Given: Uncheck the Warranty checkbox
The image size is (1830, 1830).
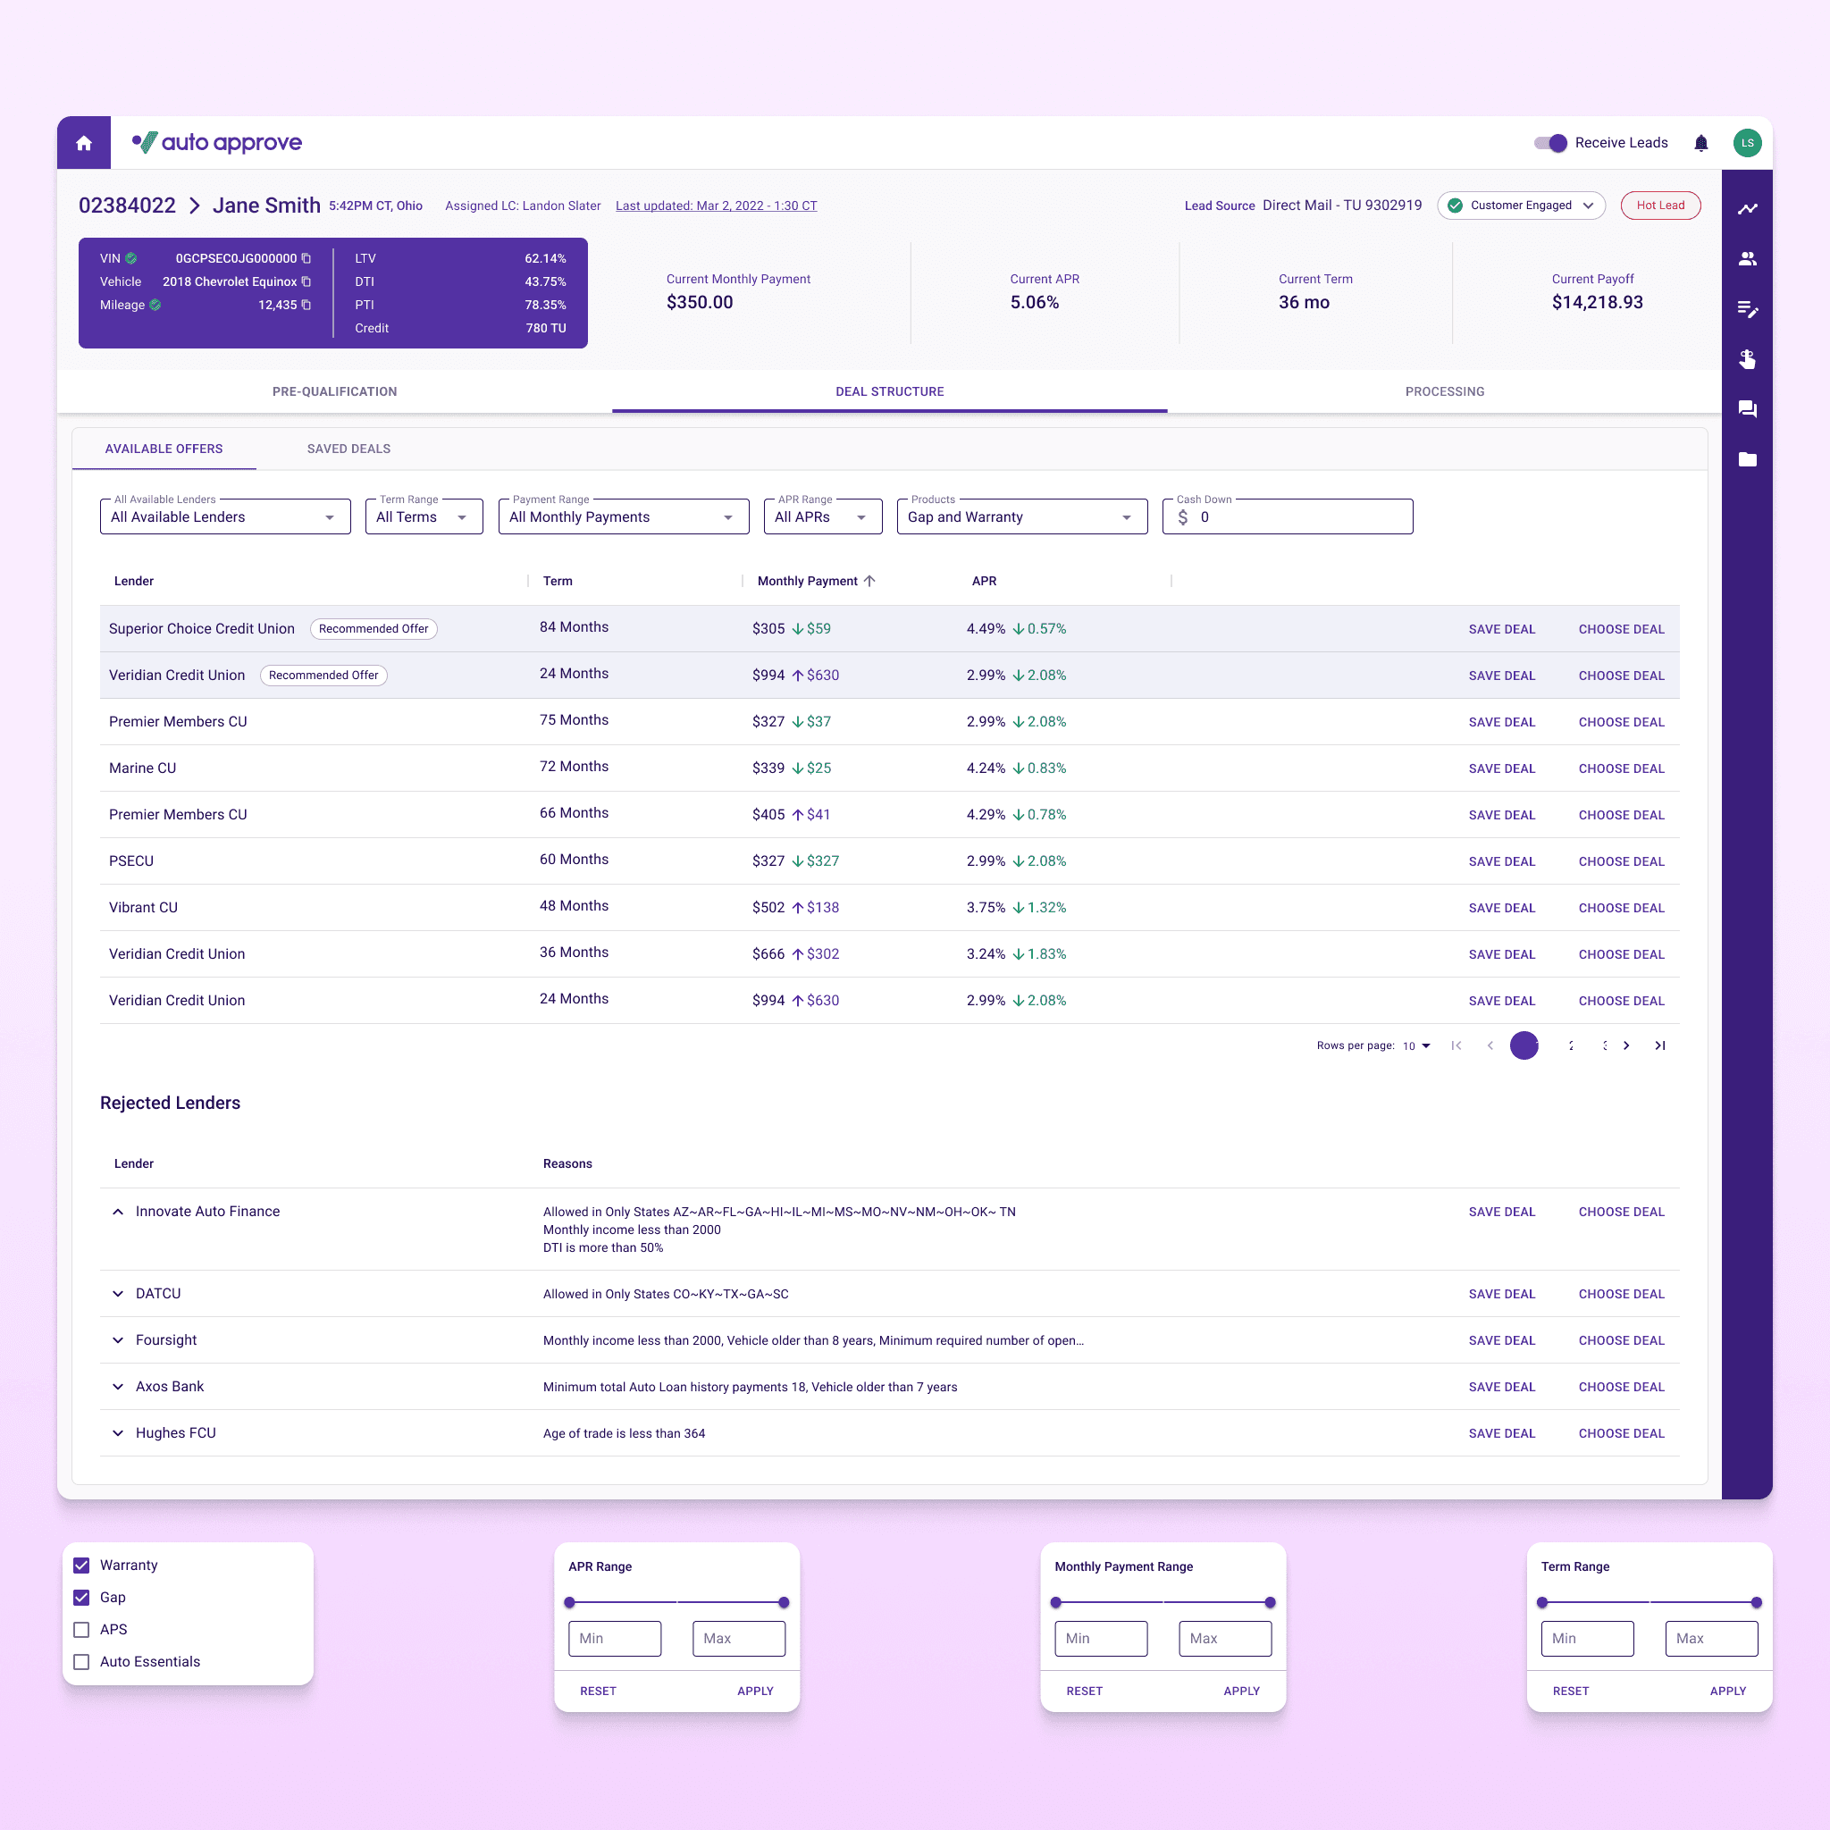Looking at the screenshot, I should click(x=81, y=1565).
